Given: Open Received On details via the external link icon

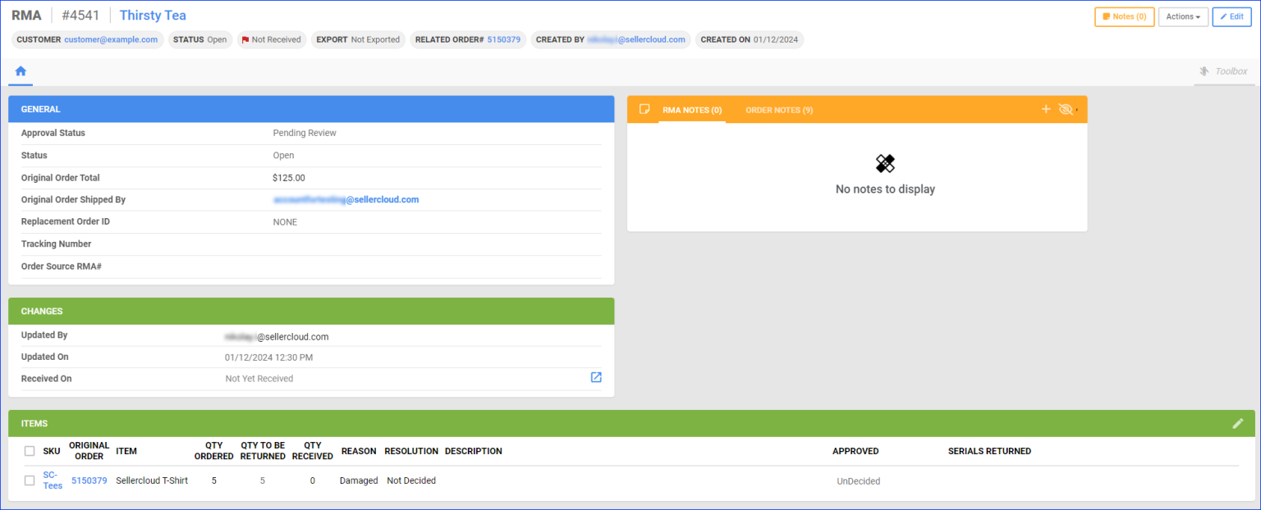Looking at the screenshot, I should (x=596, y=377).
